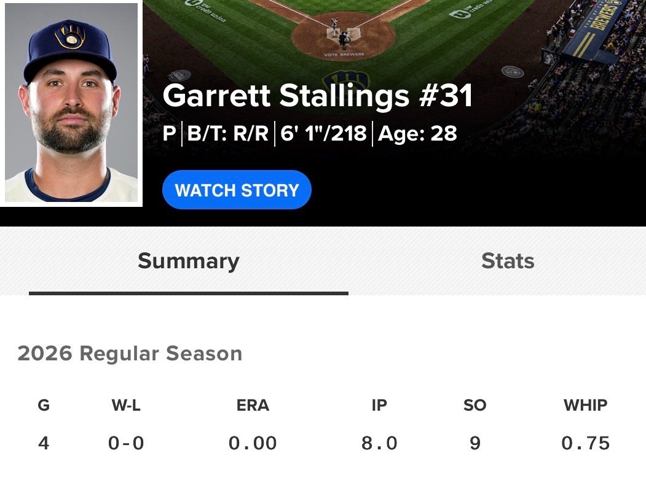Click the Age: 28 text
Screen dimensions: 646x477
tap(417, 133)
